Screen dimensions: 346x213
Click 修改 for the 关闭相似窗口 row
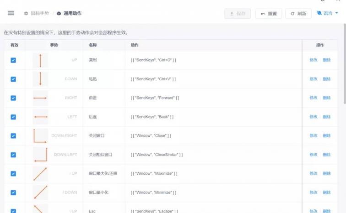tap(314, 154)
